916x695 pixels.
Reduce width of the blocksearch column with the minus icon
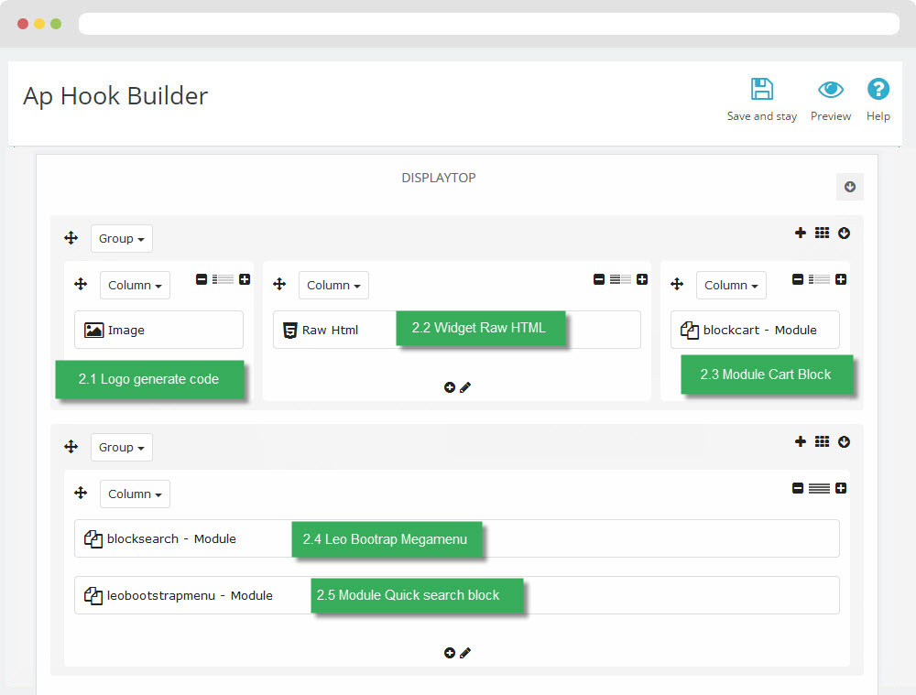point(798,488)
